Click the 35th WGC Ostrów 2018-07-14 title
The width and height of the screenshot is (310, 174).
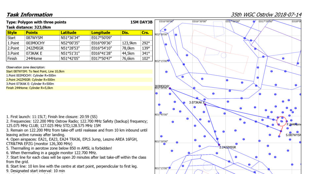click(x=266, y=15)
